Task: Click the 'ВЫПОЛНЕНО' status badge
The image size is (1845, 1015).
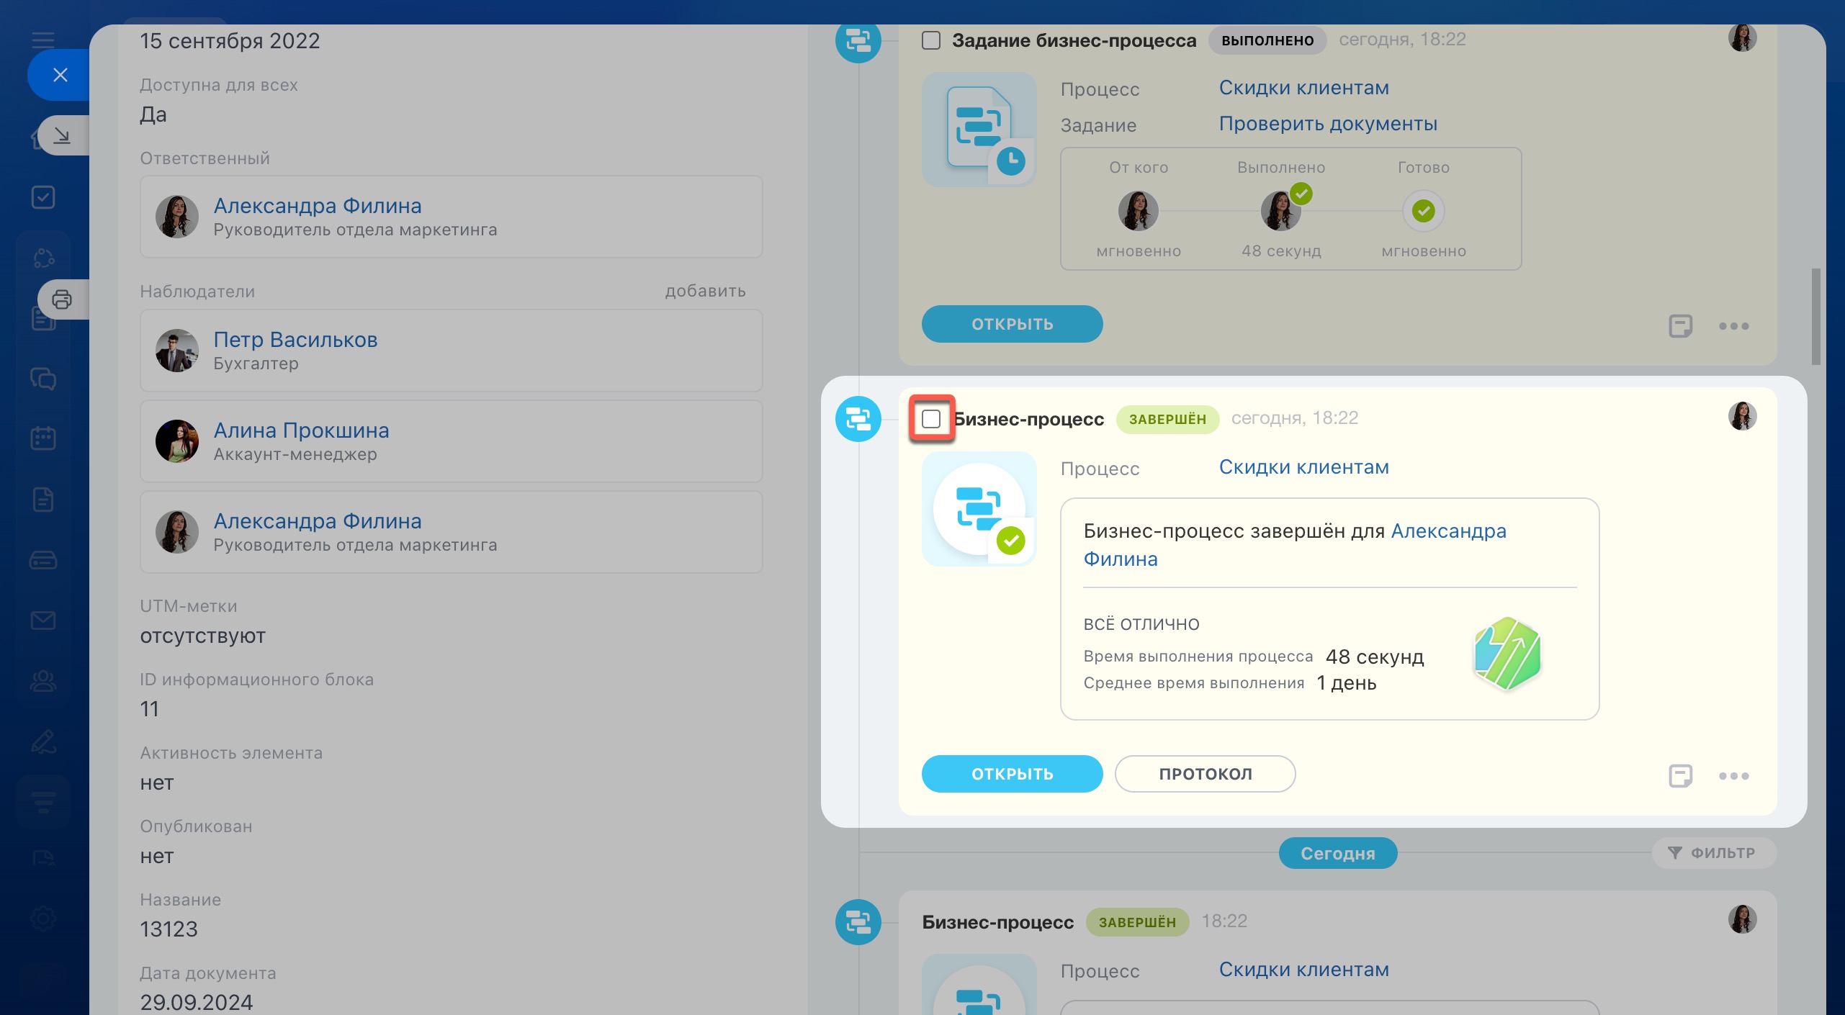Action: point(1267,40)
